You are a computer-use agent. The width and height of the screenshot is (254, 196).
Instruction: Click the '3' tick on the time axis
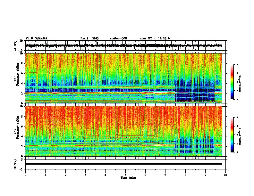(85, 175)
